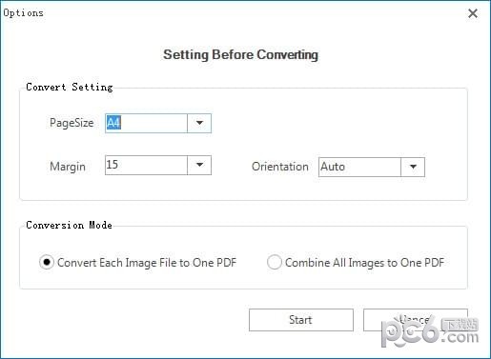The width and height of the screenshot is (491, 359).
Task: Expand the PageSize dropdown arrow
Action: click(199, 123)
